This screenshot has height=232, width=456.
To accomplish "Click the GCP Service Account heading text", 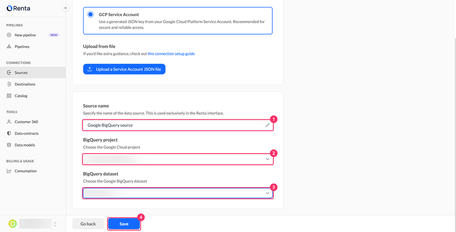I will point(119,14).
